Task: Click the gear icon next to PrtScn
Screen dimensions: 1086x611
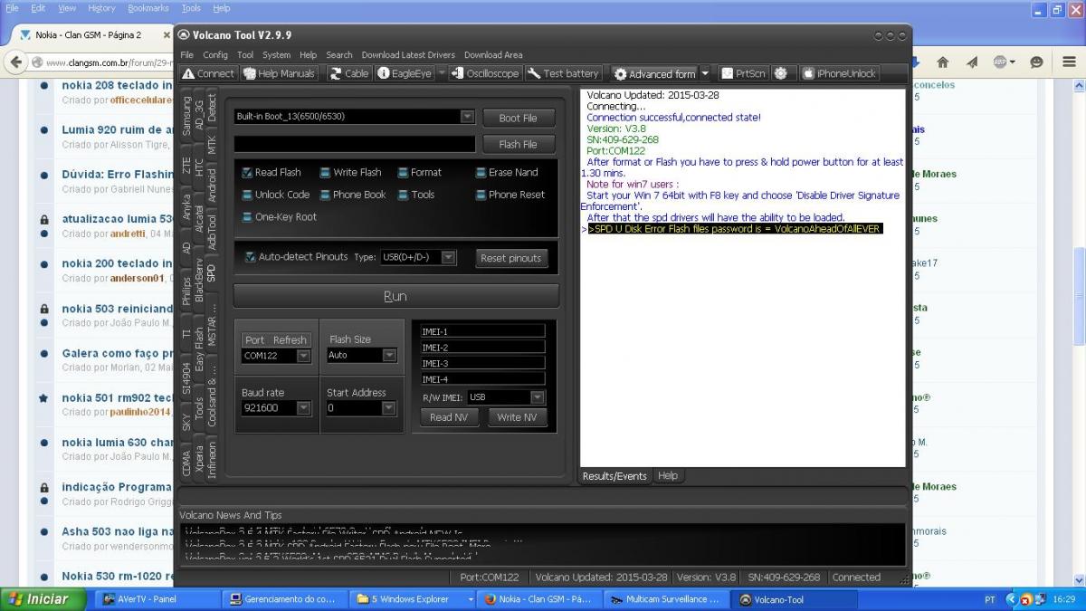Action: coord(781,73)
